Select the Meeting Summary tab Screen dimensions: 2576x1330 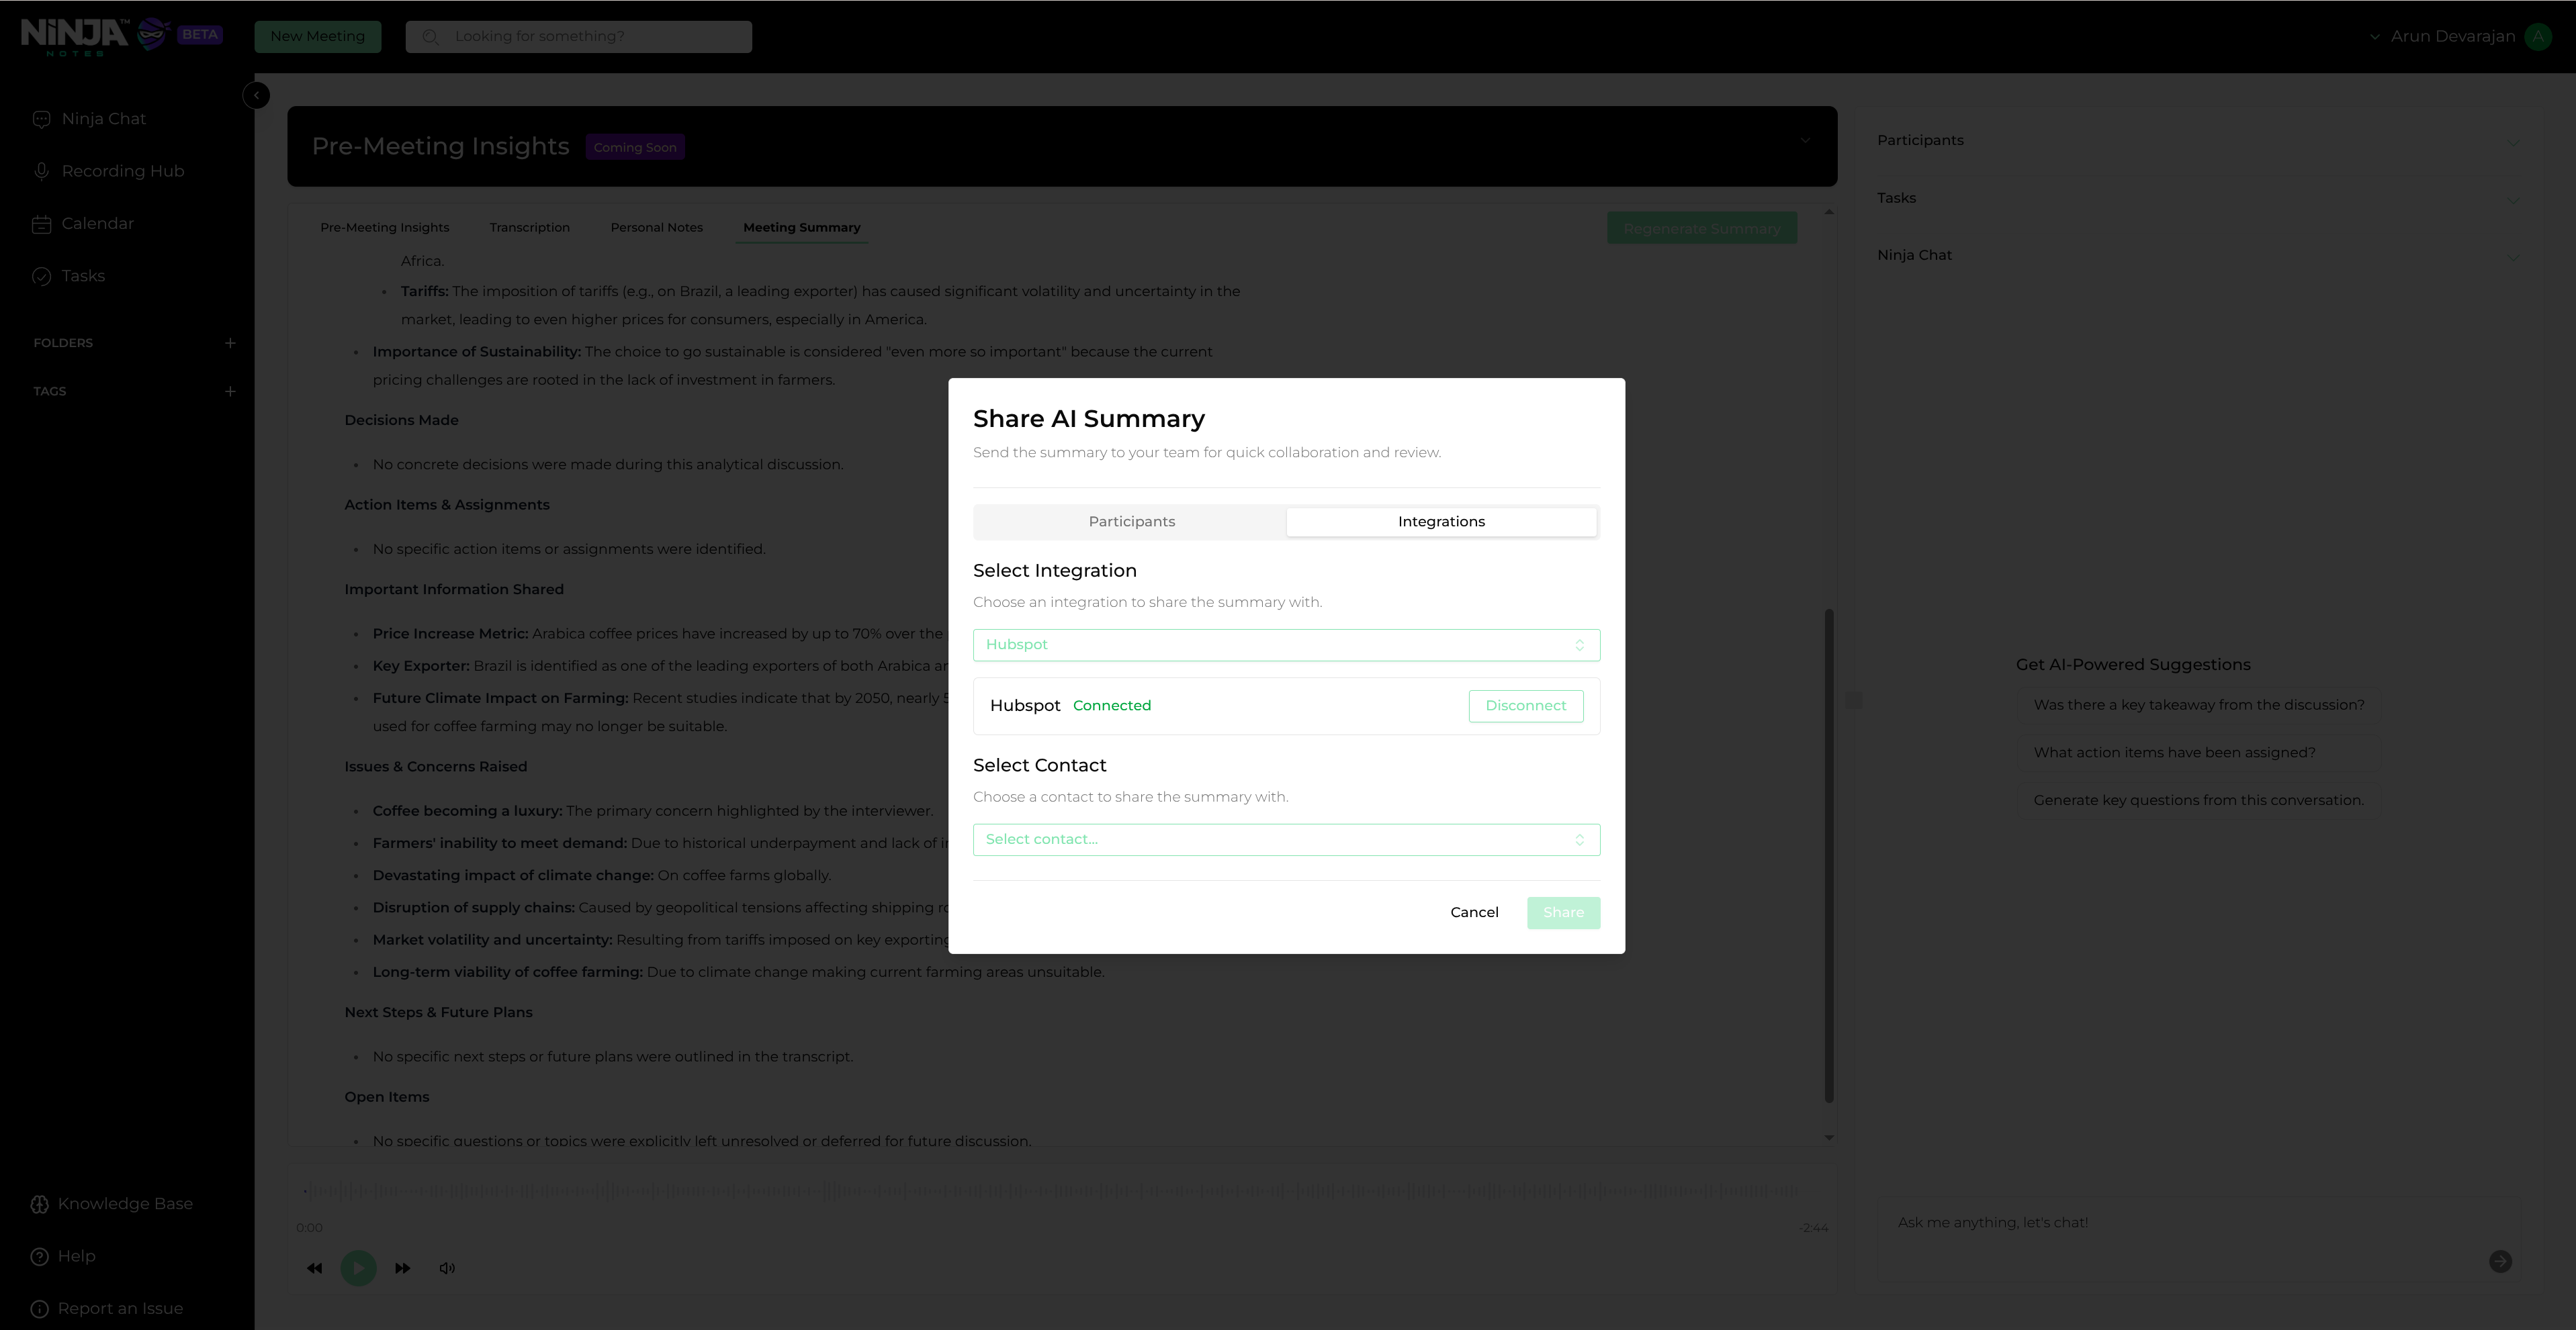coord(801,228)
